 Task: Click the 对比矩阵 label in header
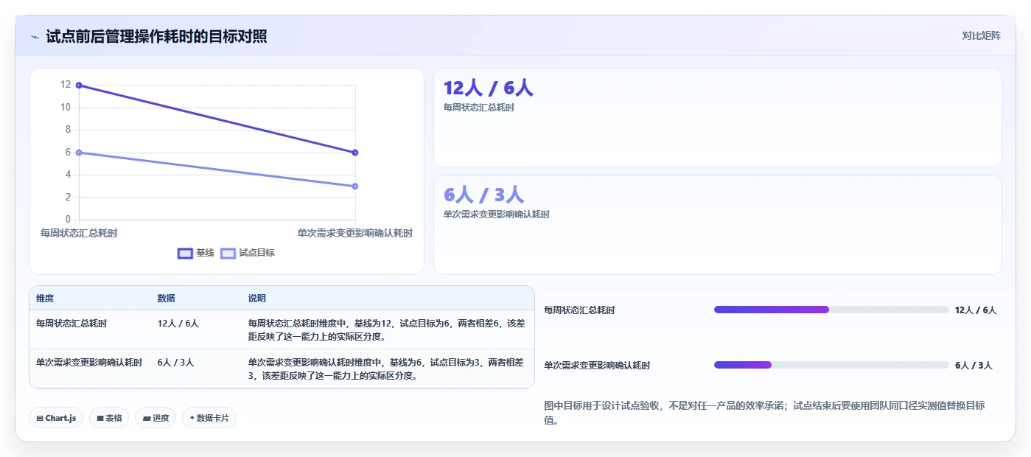(x=981, y=35)
